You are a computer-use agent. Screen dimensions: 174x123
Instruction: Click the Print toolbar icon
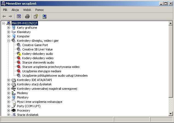[27, 16]
